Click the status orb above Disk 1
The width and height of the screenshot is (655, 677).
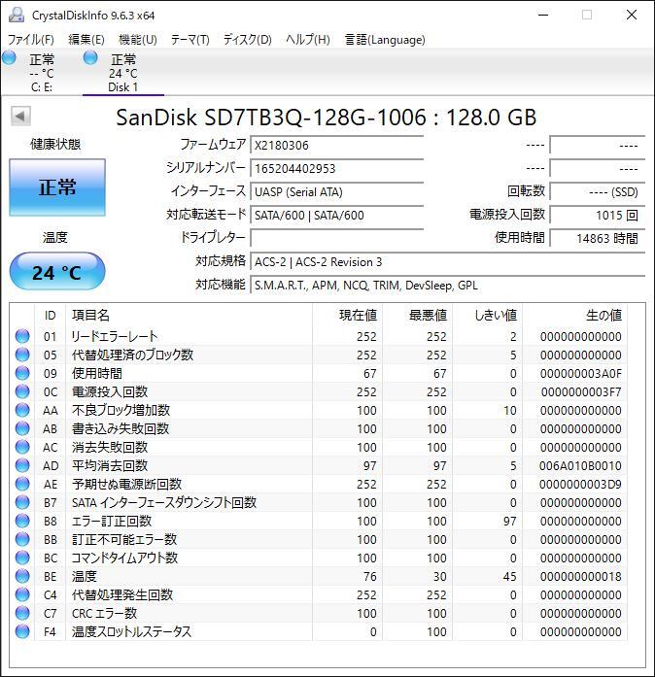(x=90, y=57)
